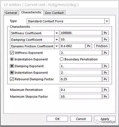Toggle the Stiffness Exponent checkbox
This screenshot has width=119, height=127.
click(x=12, y=53)
